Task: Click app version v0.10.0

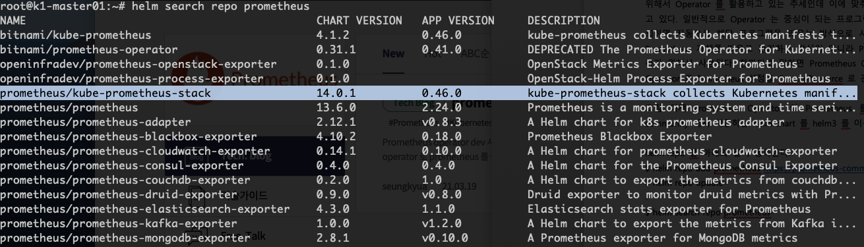Action: click(445, 238)
